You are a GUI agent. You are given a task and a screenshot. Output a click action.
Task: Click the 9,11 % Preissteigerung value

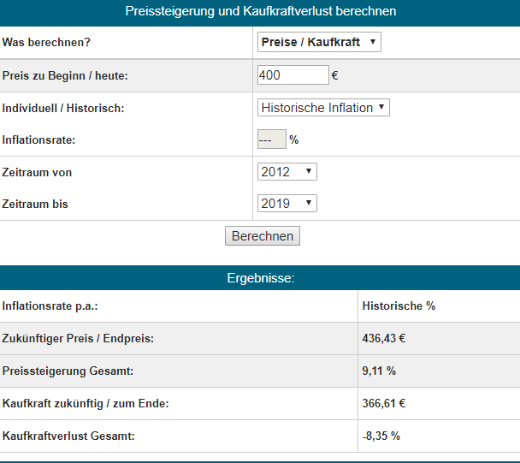click(x=379, y=371)
